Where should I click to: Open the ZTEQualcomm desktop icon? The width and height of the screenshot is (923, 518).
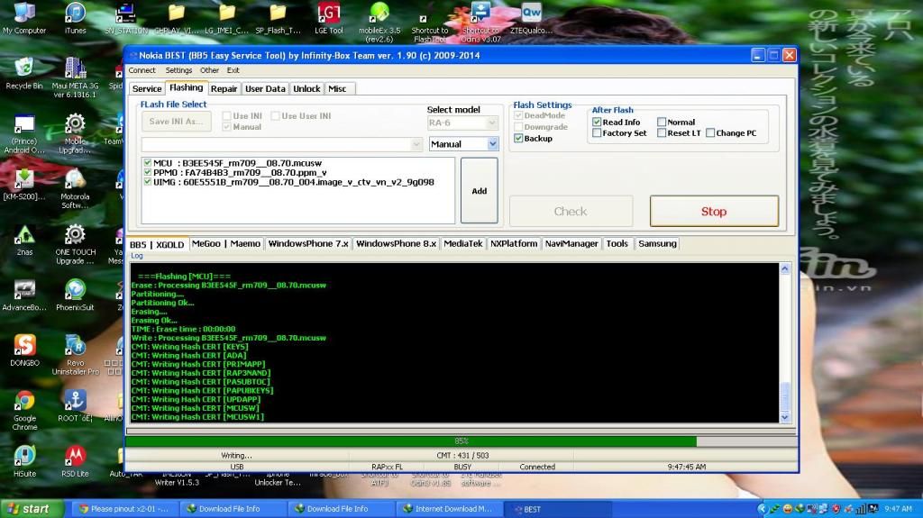(531, 18)
